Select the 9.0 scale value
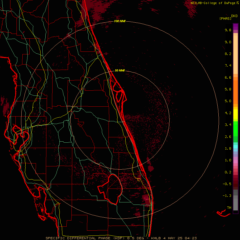This screenshot has width=240, height=240. [228, 42]
